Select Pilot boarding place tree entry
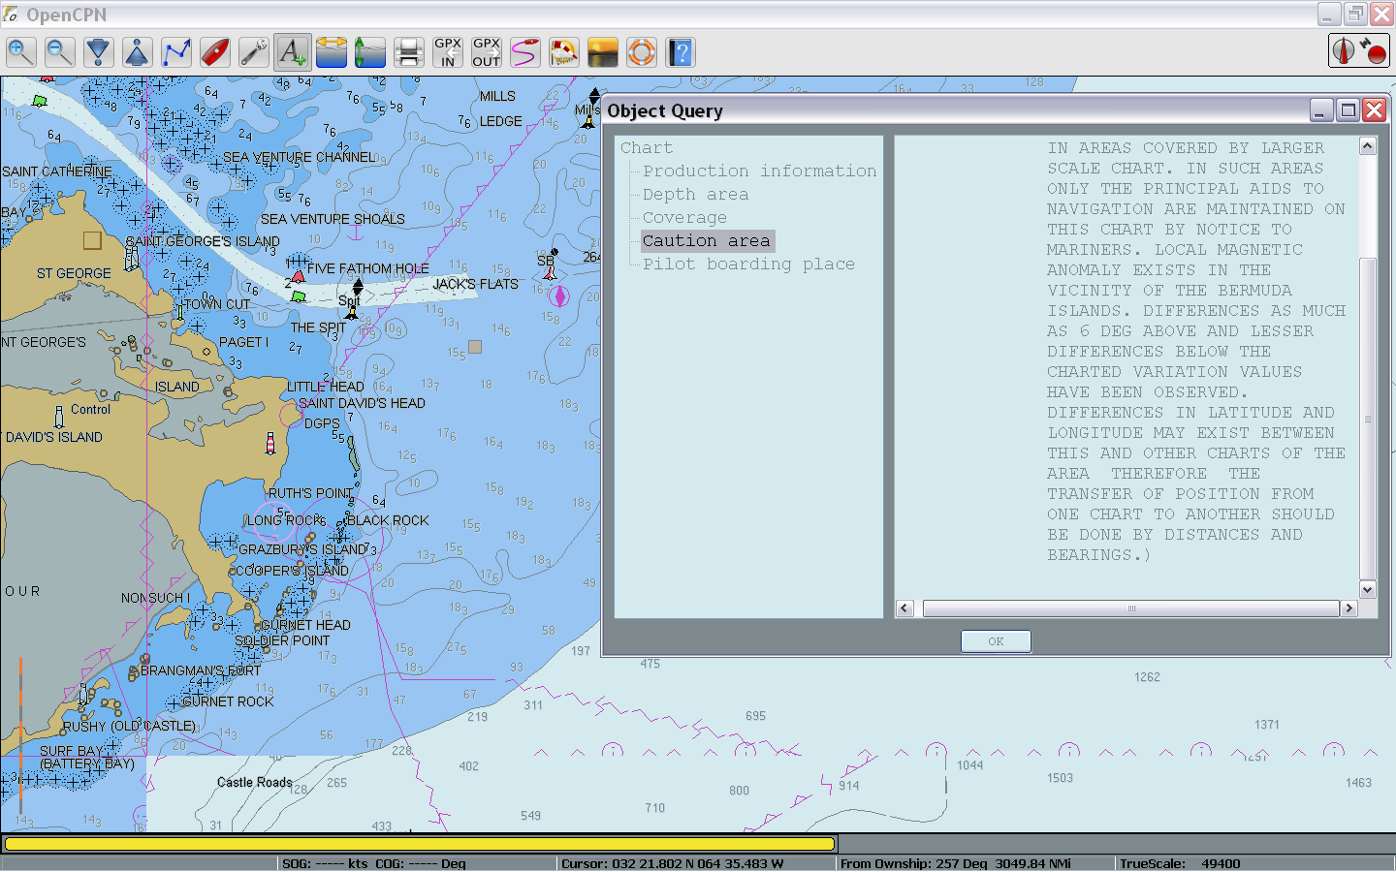1396x872 pixels. point(748,265)
